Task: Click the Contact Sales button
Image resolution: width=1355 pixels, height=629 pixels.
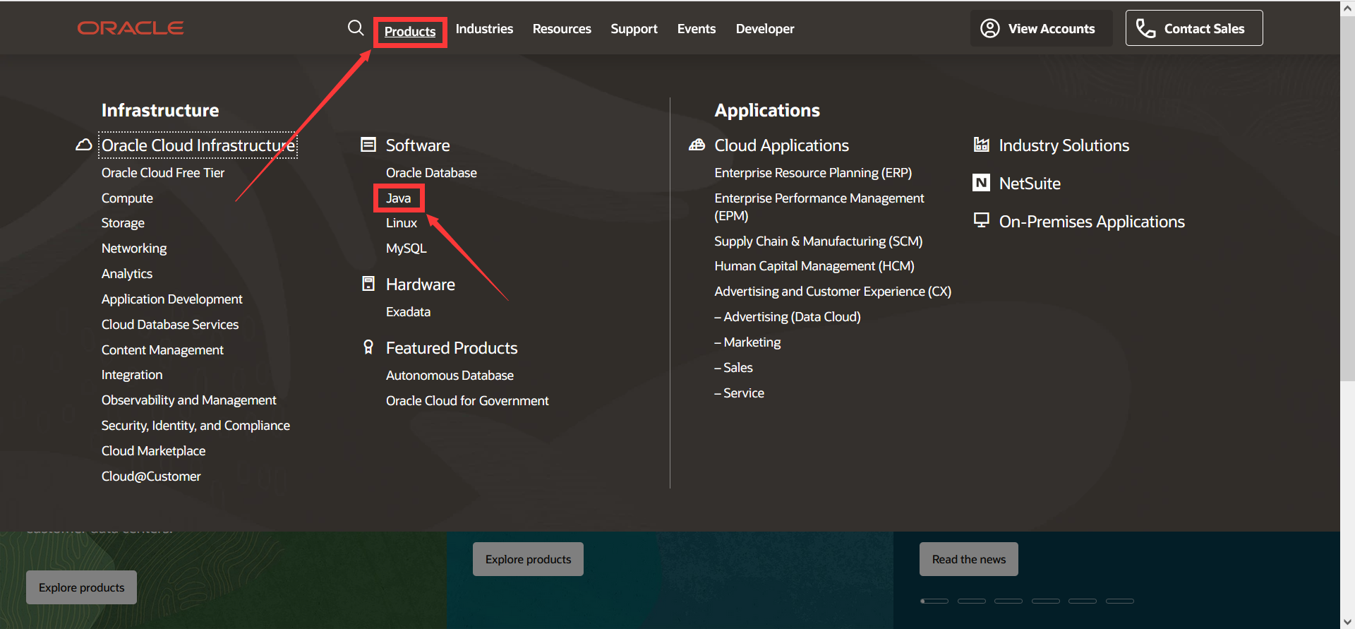Action: [x=1194, y=28]
